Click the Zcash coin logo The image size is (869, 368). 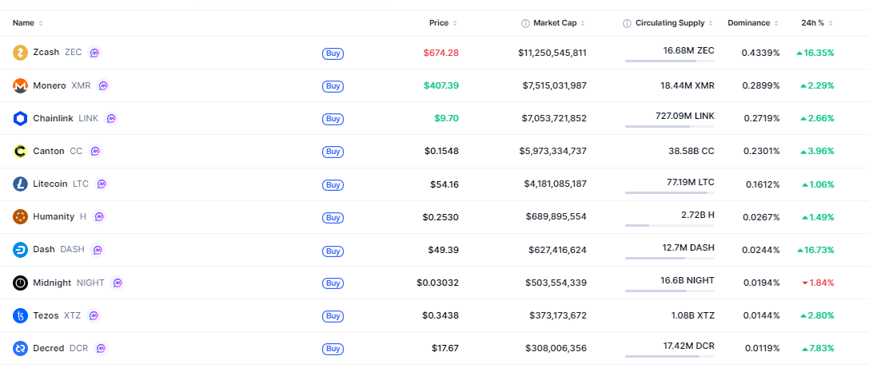[x=20, y=53]
